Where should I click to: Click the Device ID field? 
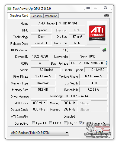[40, 56]
